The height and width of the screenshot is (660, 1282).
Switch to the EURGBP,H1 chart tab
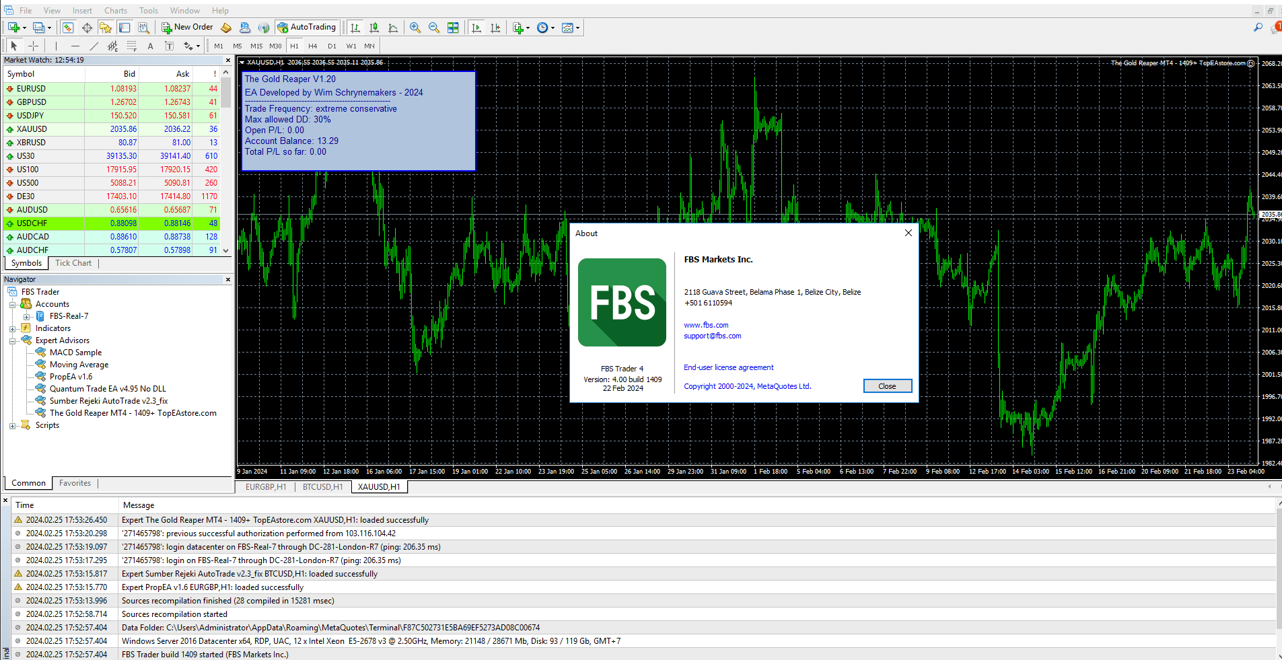pyautogui.click(x=266, y=487)
